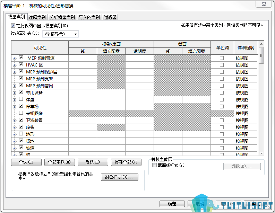Click 截面 线 cell for 体量
This screenshot has height=213, width=275.
(168, 100)
